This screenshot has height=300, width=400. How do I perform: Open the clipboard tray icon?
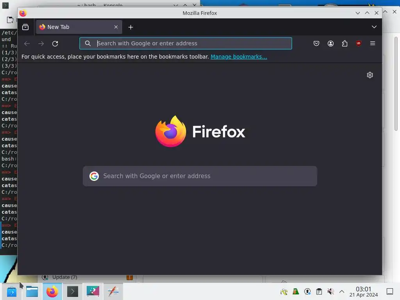click(x=319, y=291)
